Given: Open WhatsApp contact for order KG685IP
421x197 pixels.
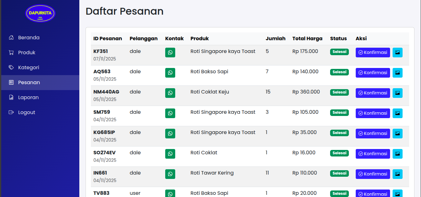Looking at the screenshot, I should point(170,133).
